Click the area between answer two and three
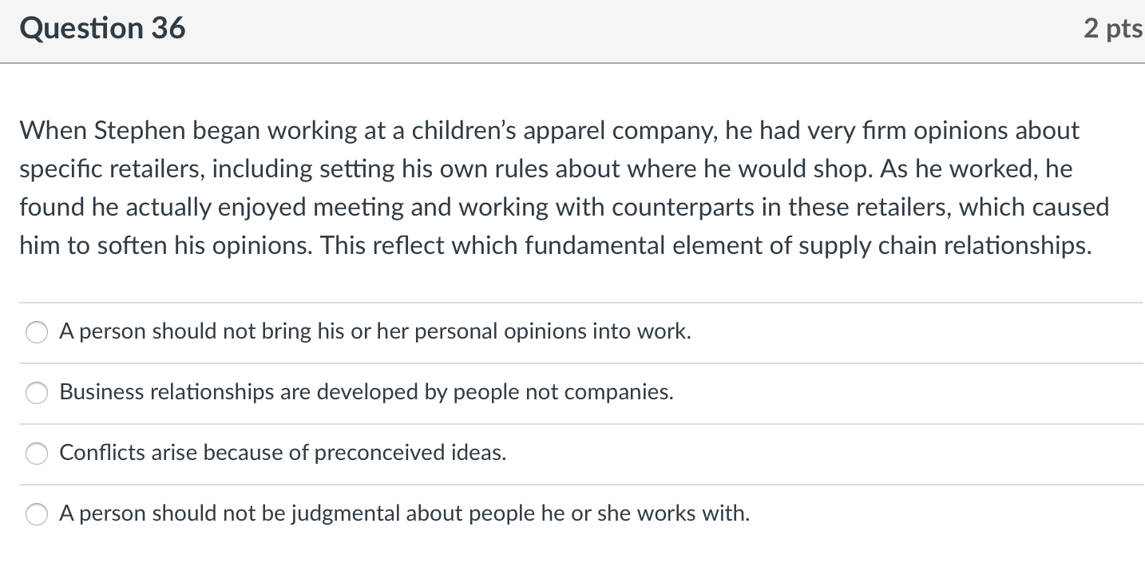Viewport: 1145px width, 567px height. (x=572, y=423)
